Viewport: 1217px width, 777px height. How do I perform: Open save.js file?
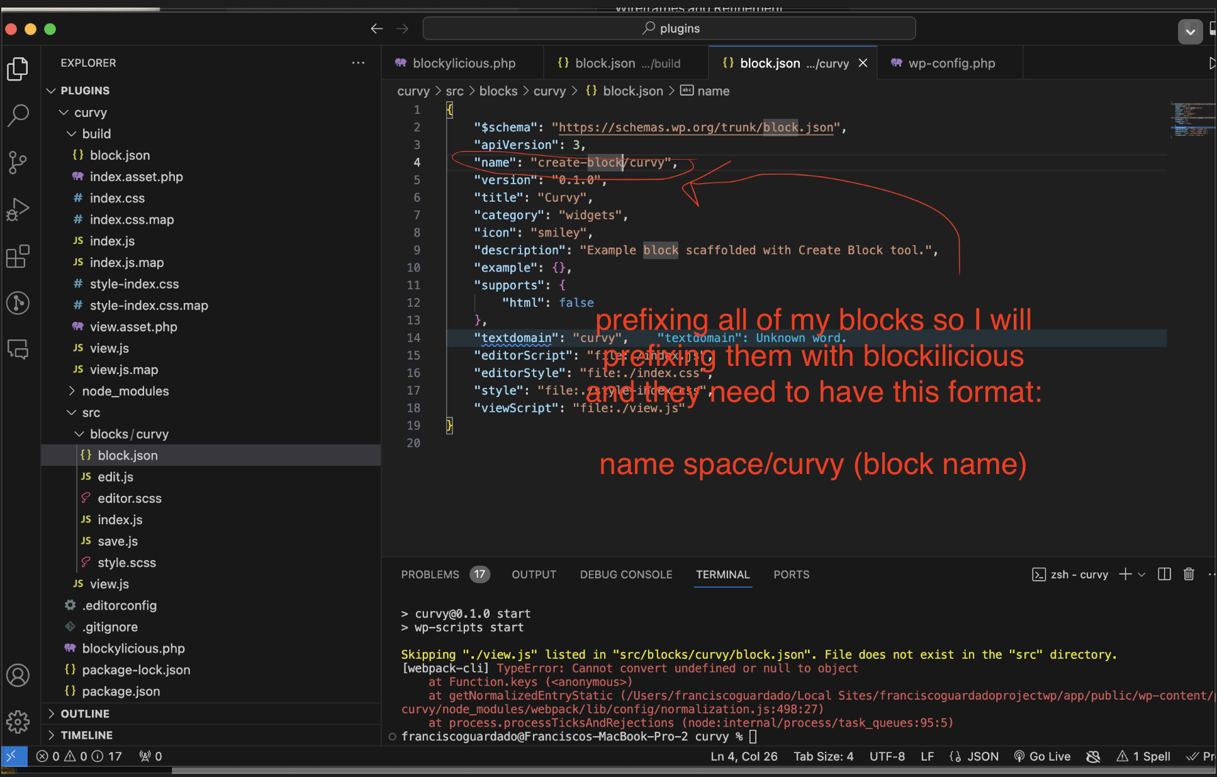point(118,541)
